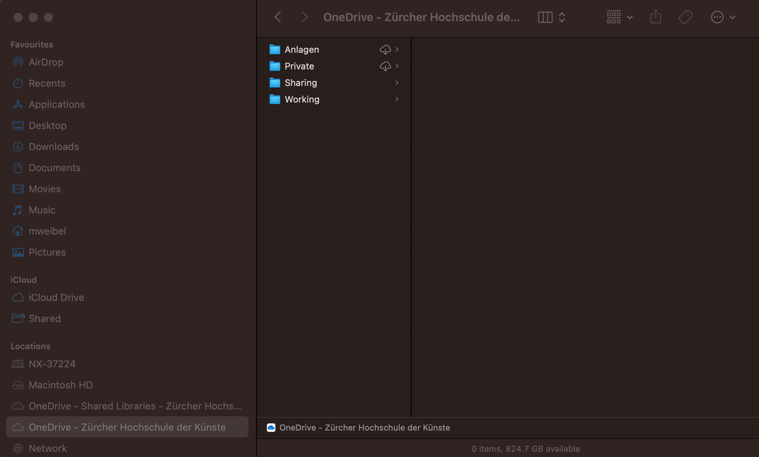Click the view options stepper arrows
759x457 pixels.
pos(562,17)
